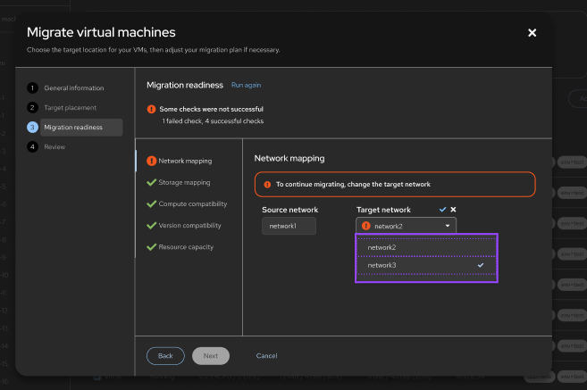
Task: Cancel network edit with X icon
Action: [x=453, y=209]
